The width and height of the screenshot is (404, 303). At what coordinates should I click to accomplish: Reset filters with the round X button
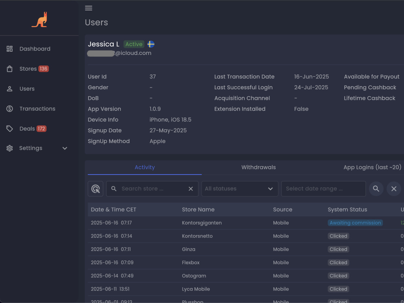[393, 189]
